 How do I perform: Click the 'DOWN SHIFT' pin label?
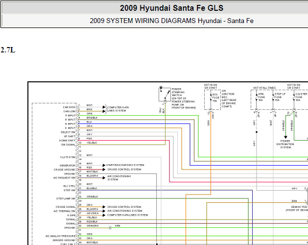(x=68, y=141)
